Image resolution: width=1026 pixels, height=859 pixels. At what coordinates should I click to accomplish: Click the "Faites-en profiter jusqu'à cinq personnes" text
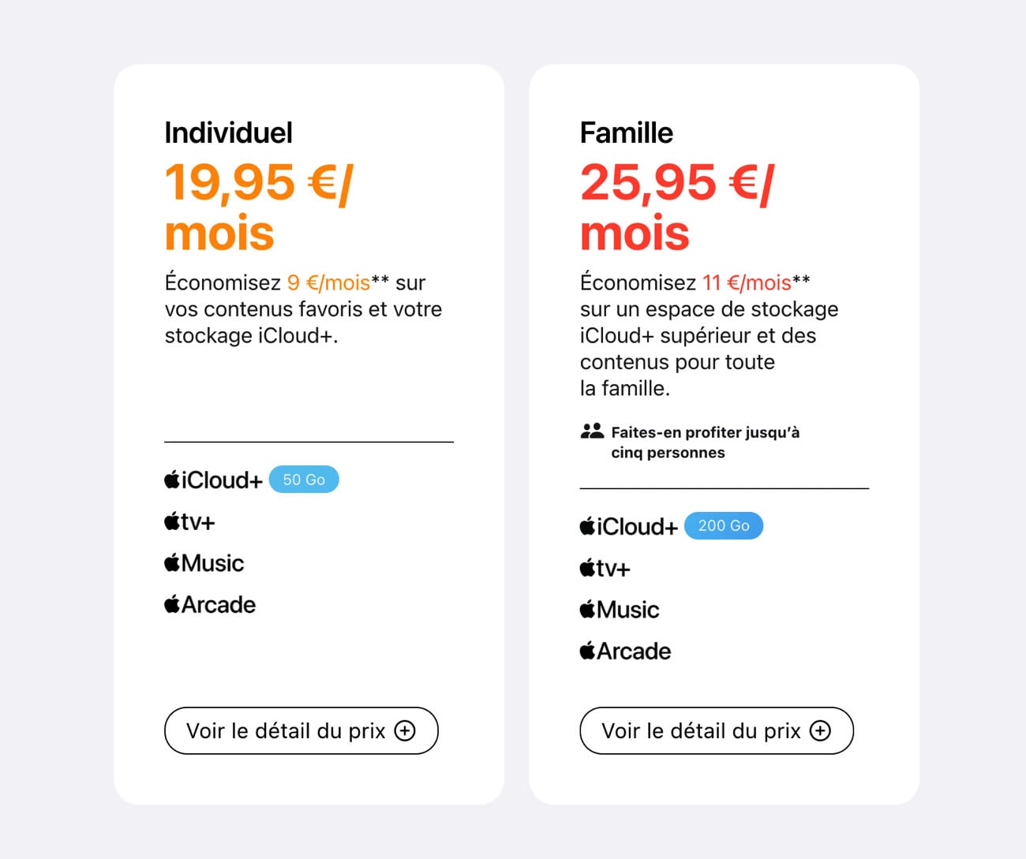(705, 442)
